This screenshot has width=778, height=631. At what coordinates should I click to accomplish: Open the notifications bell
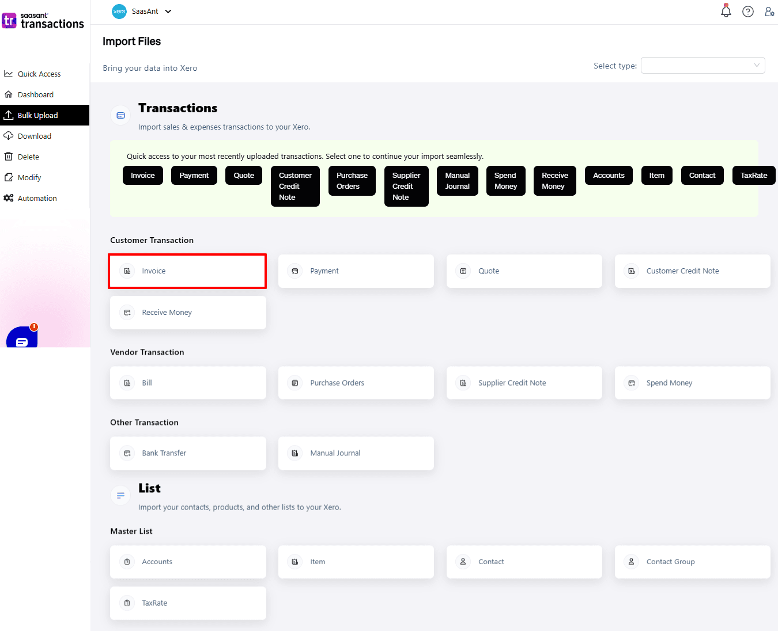click(726, 11)
